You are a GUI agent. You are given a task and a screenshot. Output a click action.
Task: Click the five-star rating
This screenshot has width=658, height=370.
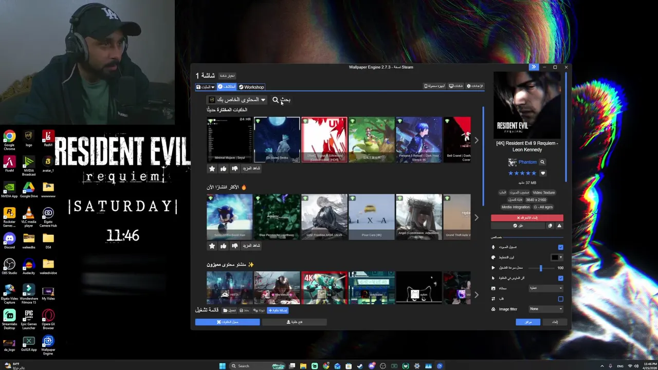pos(522,173)
